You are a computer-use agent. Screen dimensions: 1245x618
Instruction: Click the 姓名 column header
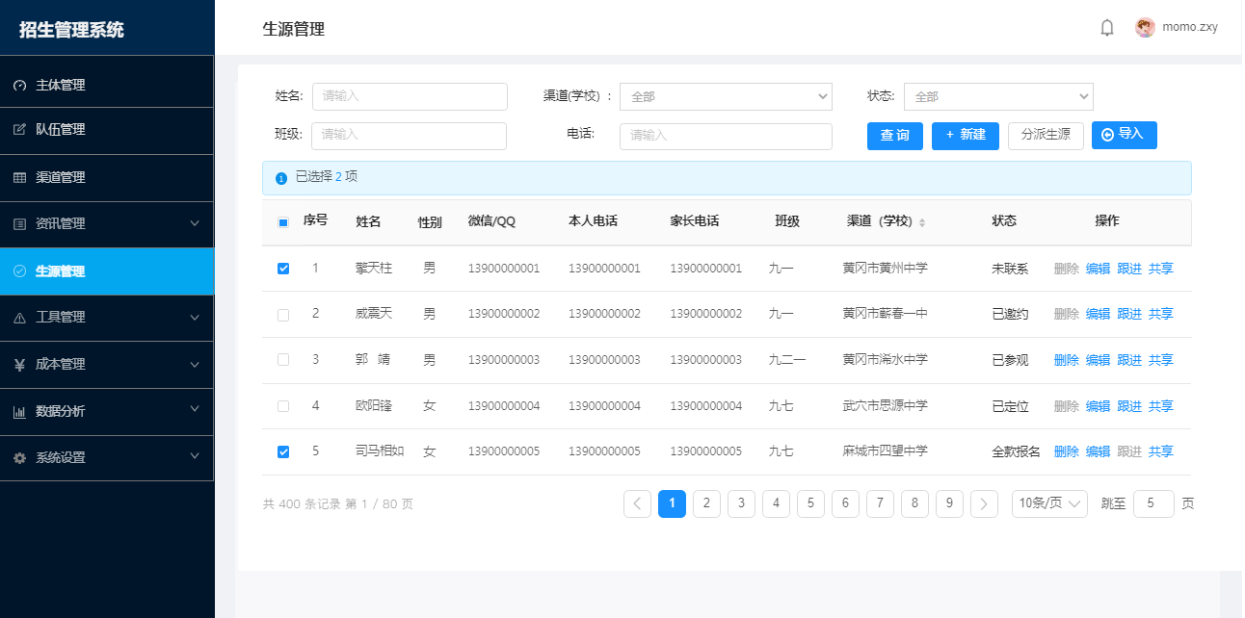pyautogui.click(x=368, y=221)
